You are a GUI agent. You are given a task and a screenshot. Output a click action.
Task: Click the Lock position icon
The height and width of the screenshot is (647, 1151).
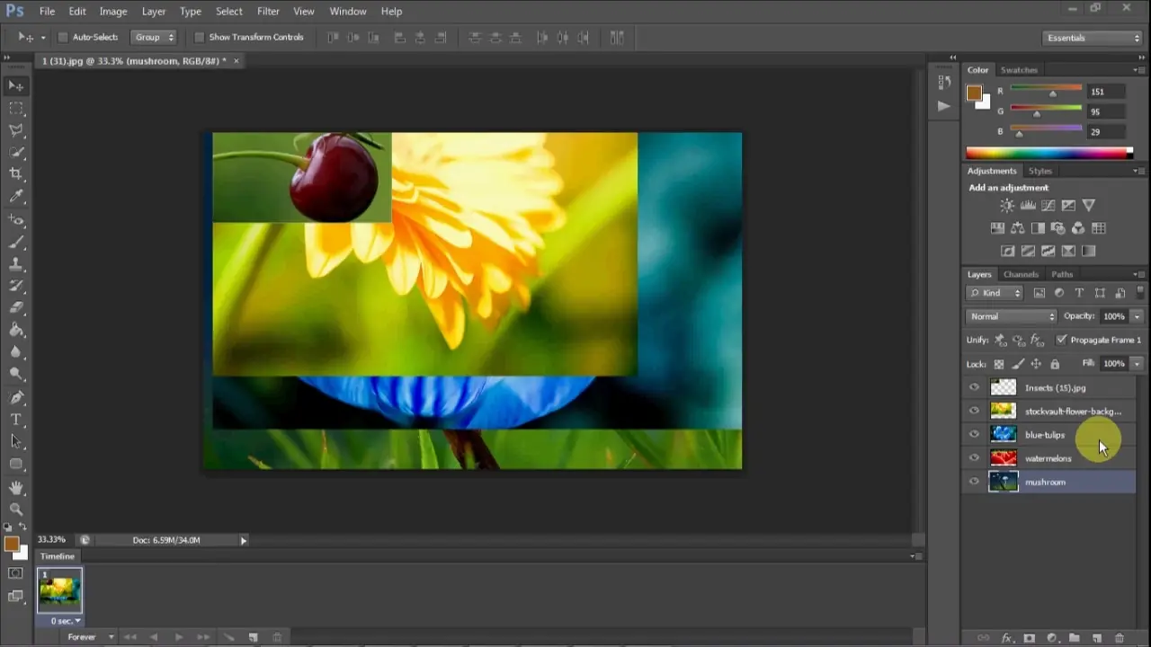point(1036,364)
